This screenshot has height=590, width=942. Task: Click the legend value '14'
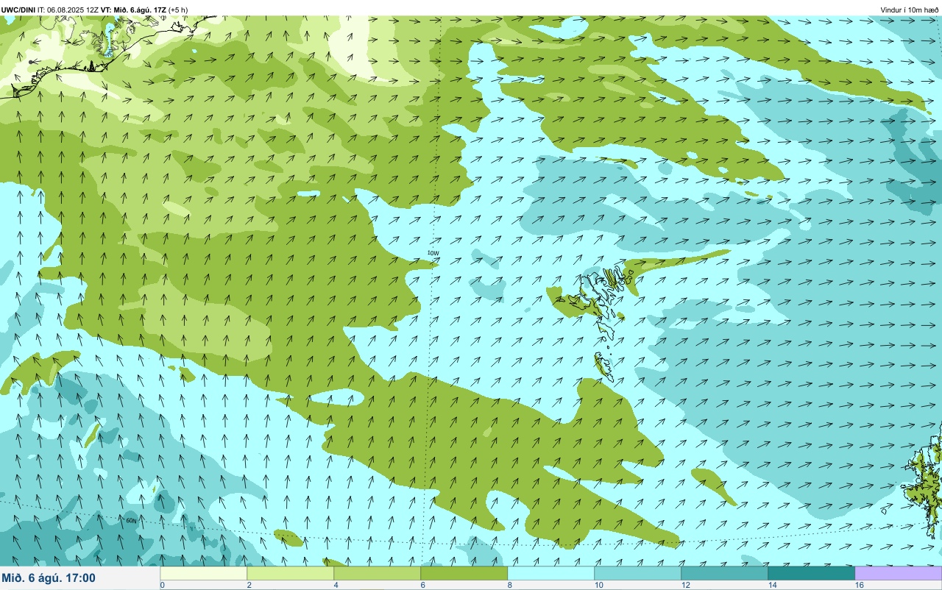point(772,585)
